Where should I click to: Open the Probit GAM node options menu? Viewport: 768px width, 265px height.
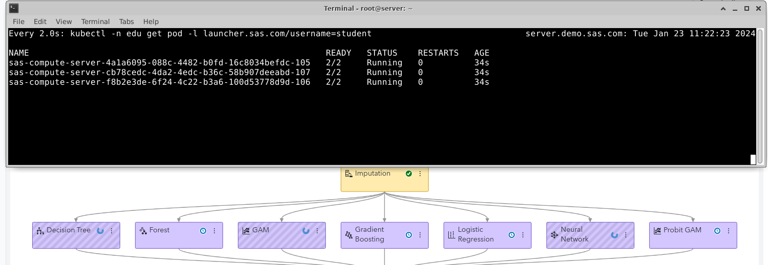click(729, 231)
